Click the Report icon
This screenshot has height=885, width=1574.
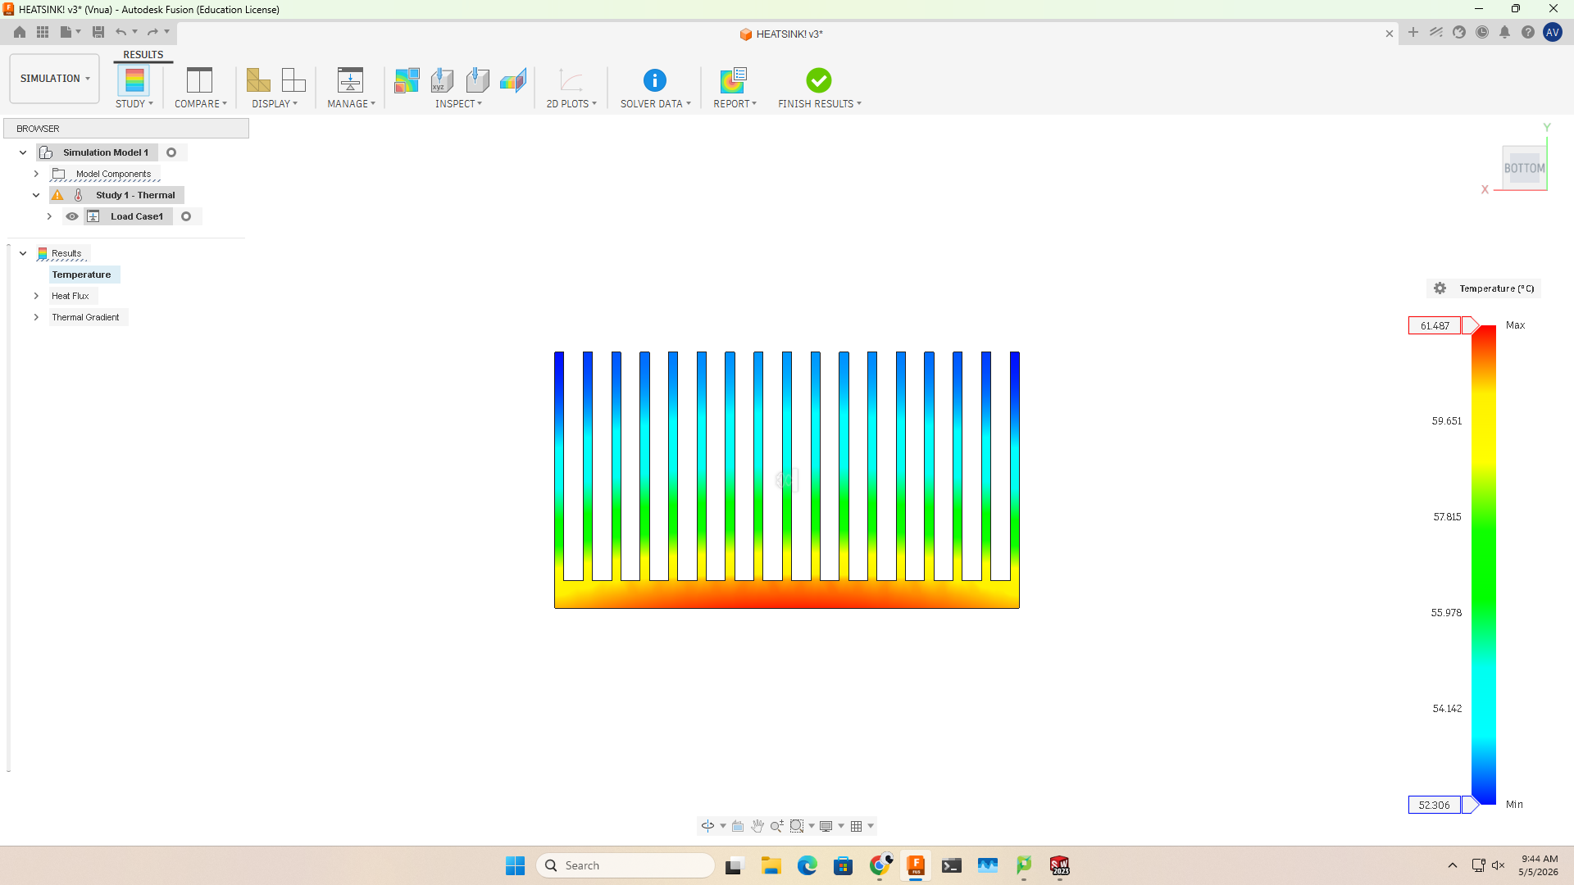(734, 80)
